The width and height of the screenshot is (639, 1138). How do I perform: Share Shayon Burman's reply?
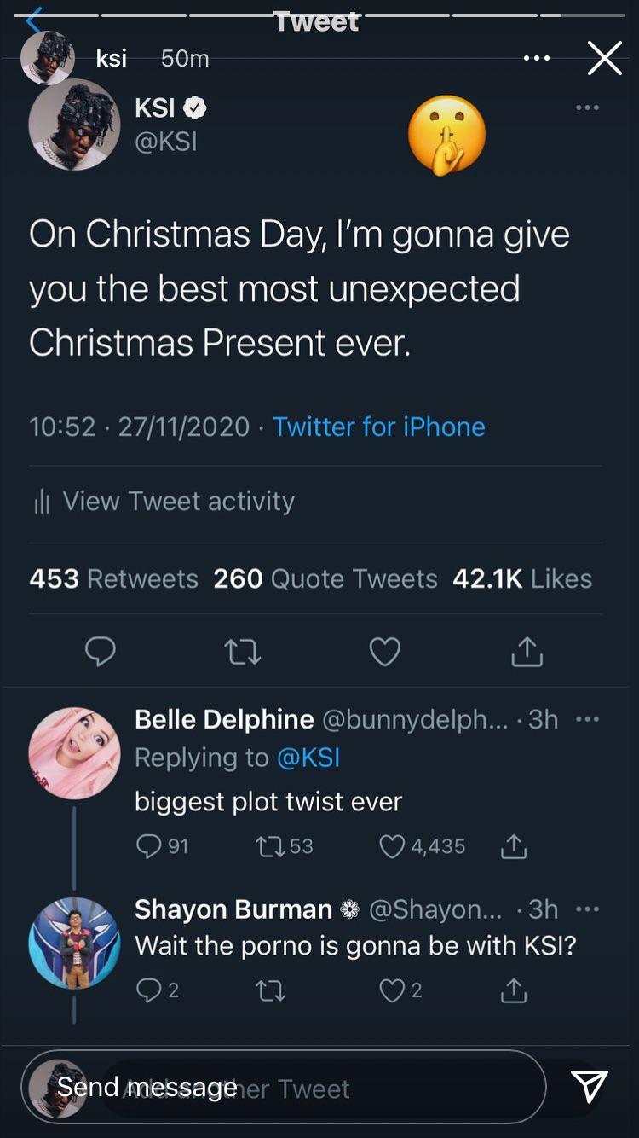513,990
